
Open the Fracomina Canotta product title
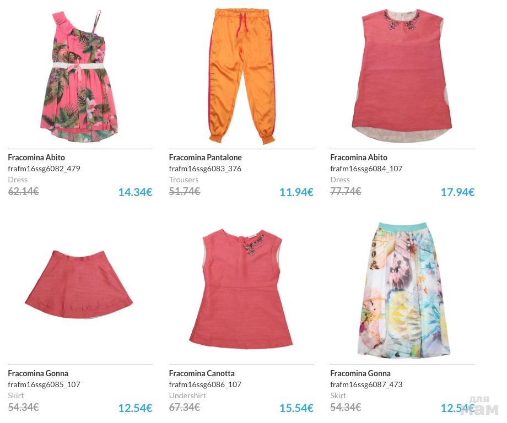coord(202,373)
